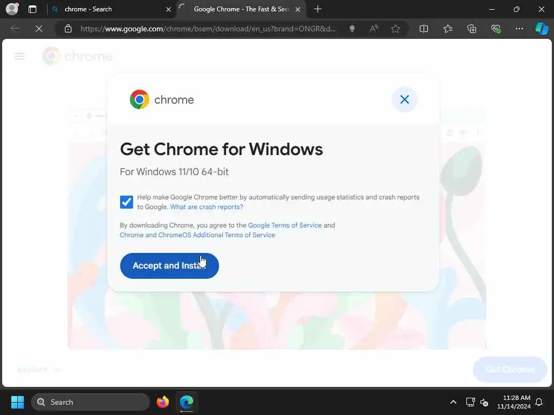Click the Edge icon in the taskbar

(187, 402)
